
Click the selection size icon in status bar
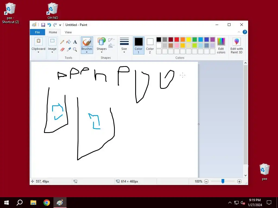click(x=75, y=181)
